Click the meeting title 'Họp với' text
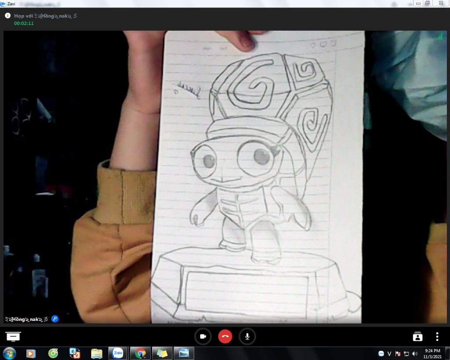Image resolution: width=450 pixels, height=360 pixels. pos(24,16)
